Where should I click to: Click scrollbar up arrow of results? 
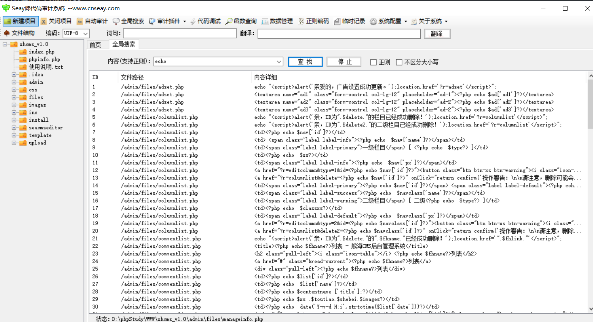click(x=590, y=76)
